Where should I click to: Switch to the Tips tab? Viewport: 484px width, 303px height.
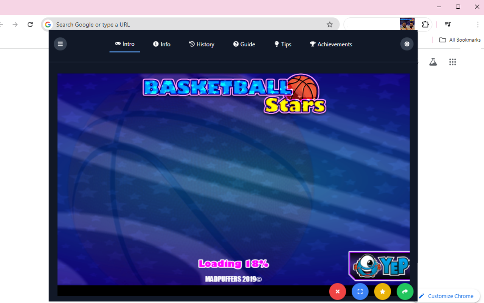[282, 44]
